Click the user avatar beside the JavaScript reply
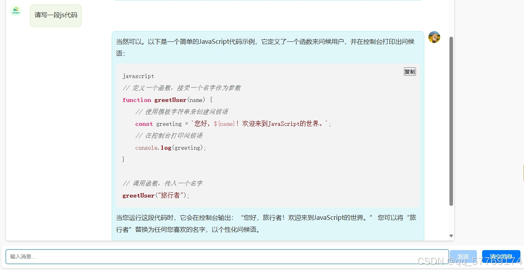Screen dimensions: 524x270 (434, 37)
